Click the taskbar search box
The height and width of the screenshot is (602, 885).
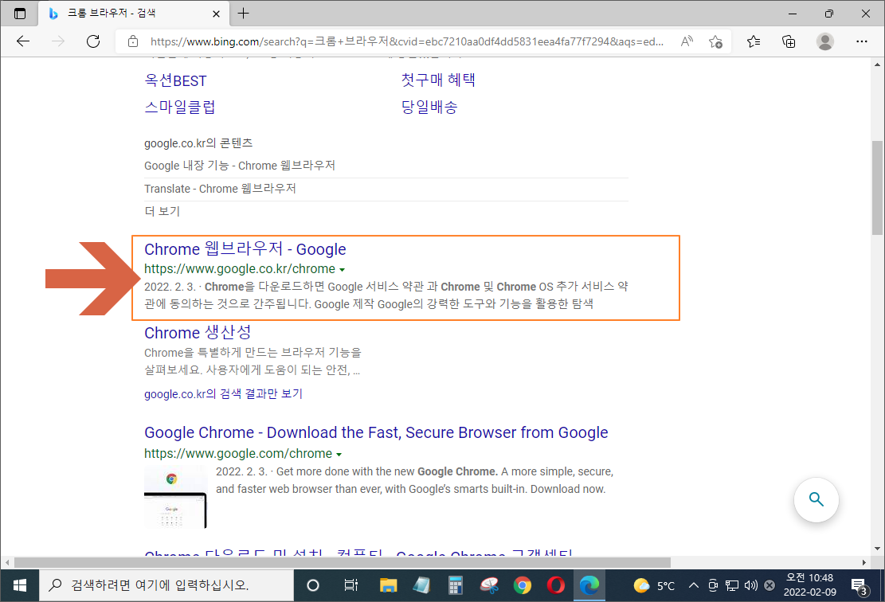click(166, 585)
